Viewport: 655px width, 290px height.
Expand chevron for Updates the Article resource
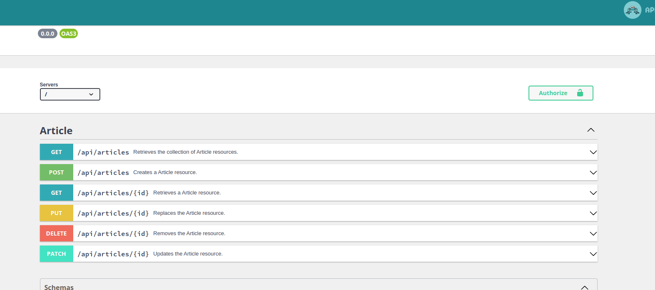(x=593, y=254)
